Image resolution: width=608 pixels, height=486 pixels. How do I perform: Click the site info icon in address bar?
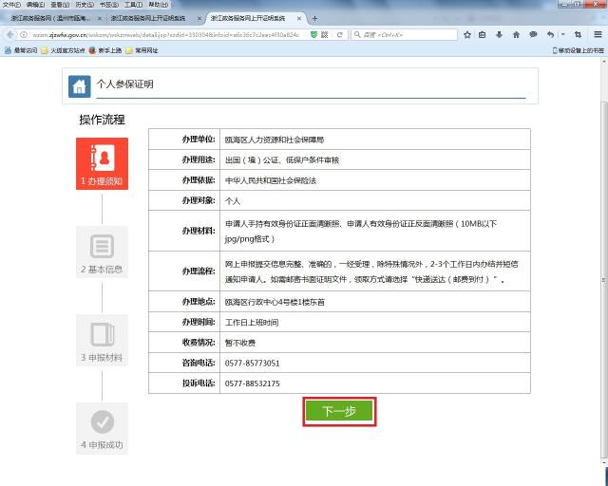pos(24,35)
